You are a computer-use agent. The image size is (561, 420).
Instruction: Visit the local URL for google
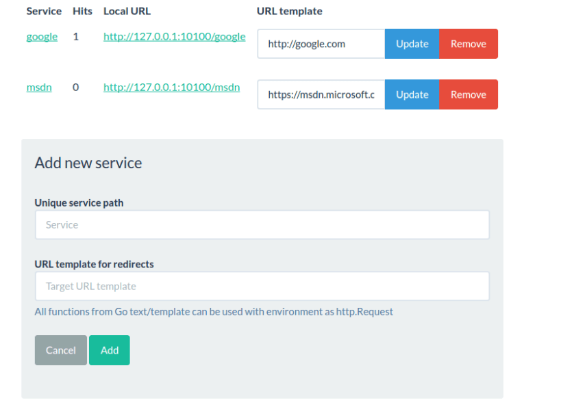click(x=174, y=36)
